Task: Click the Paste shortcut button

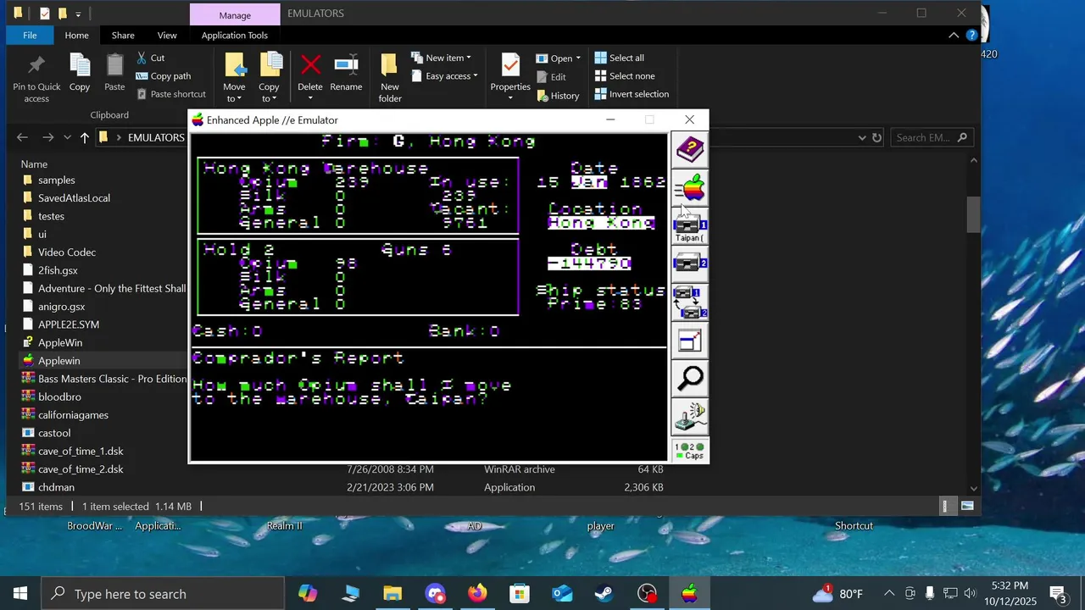Action: pos(170,94)
